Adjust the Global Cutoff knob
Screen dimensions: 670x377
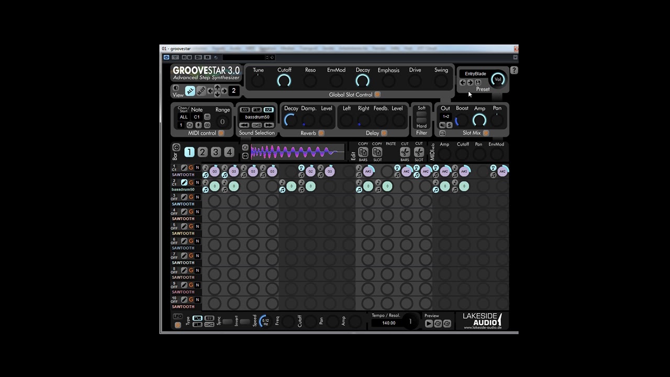click(x=284, y=81)
